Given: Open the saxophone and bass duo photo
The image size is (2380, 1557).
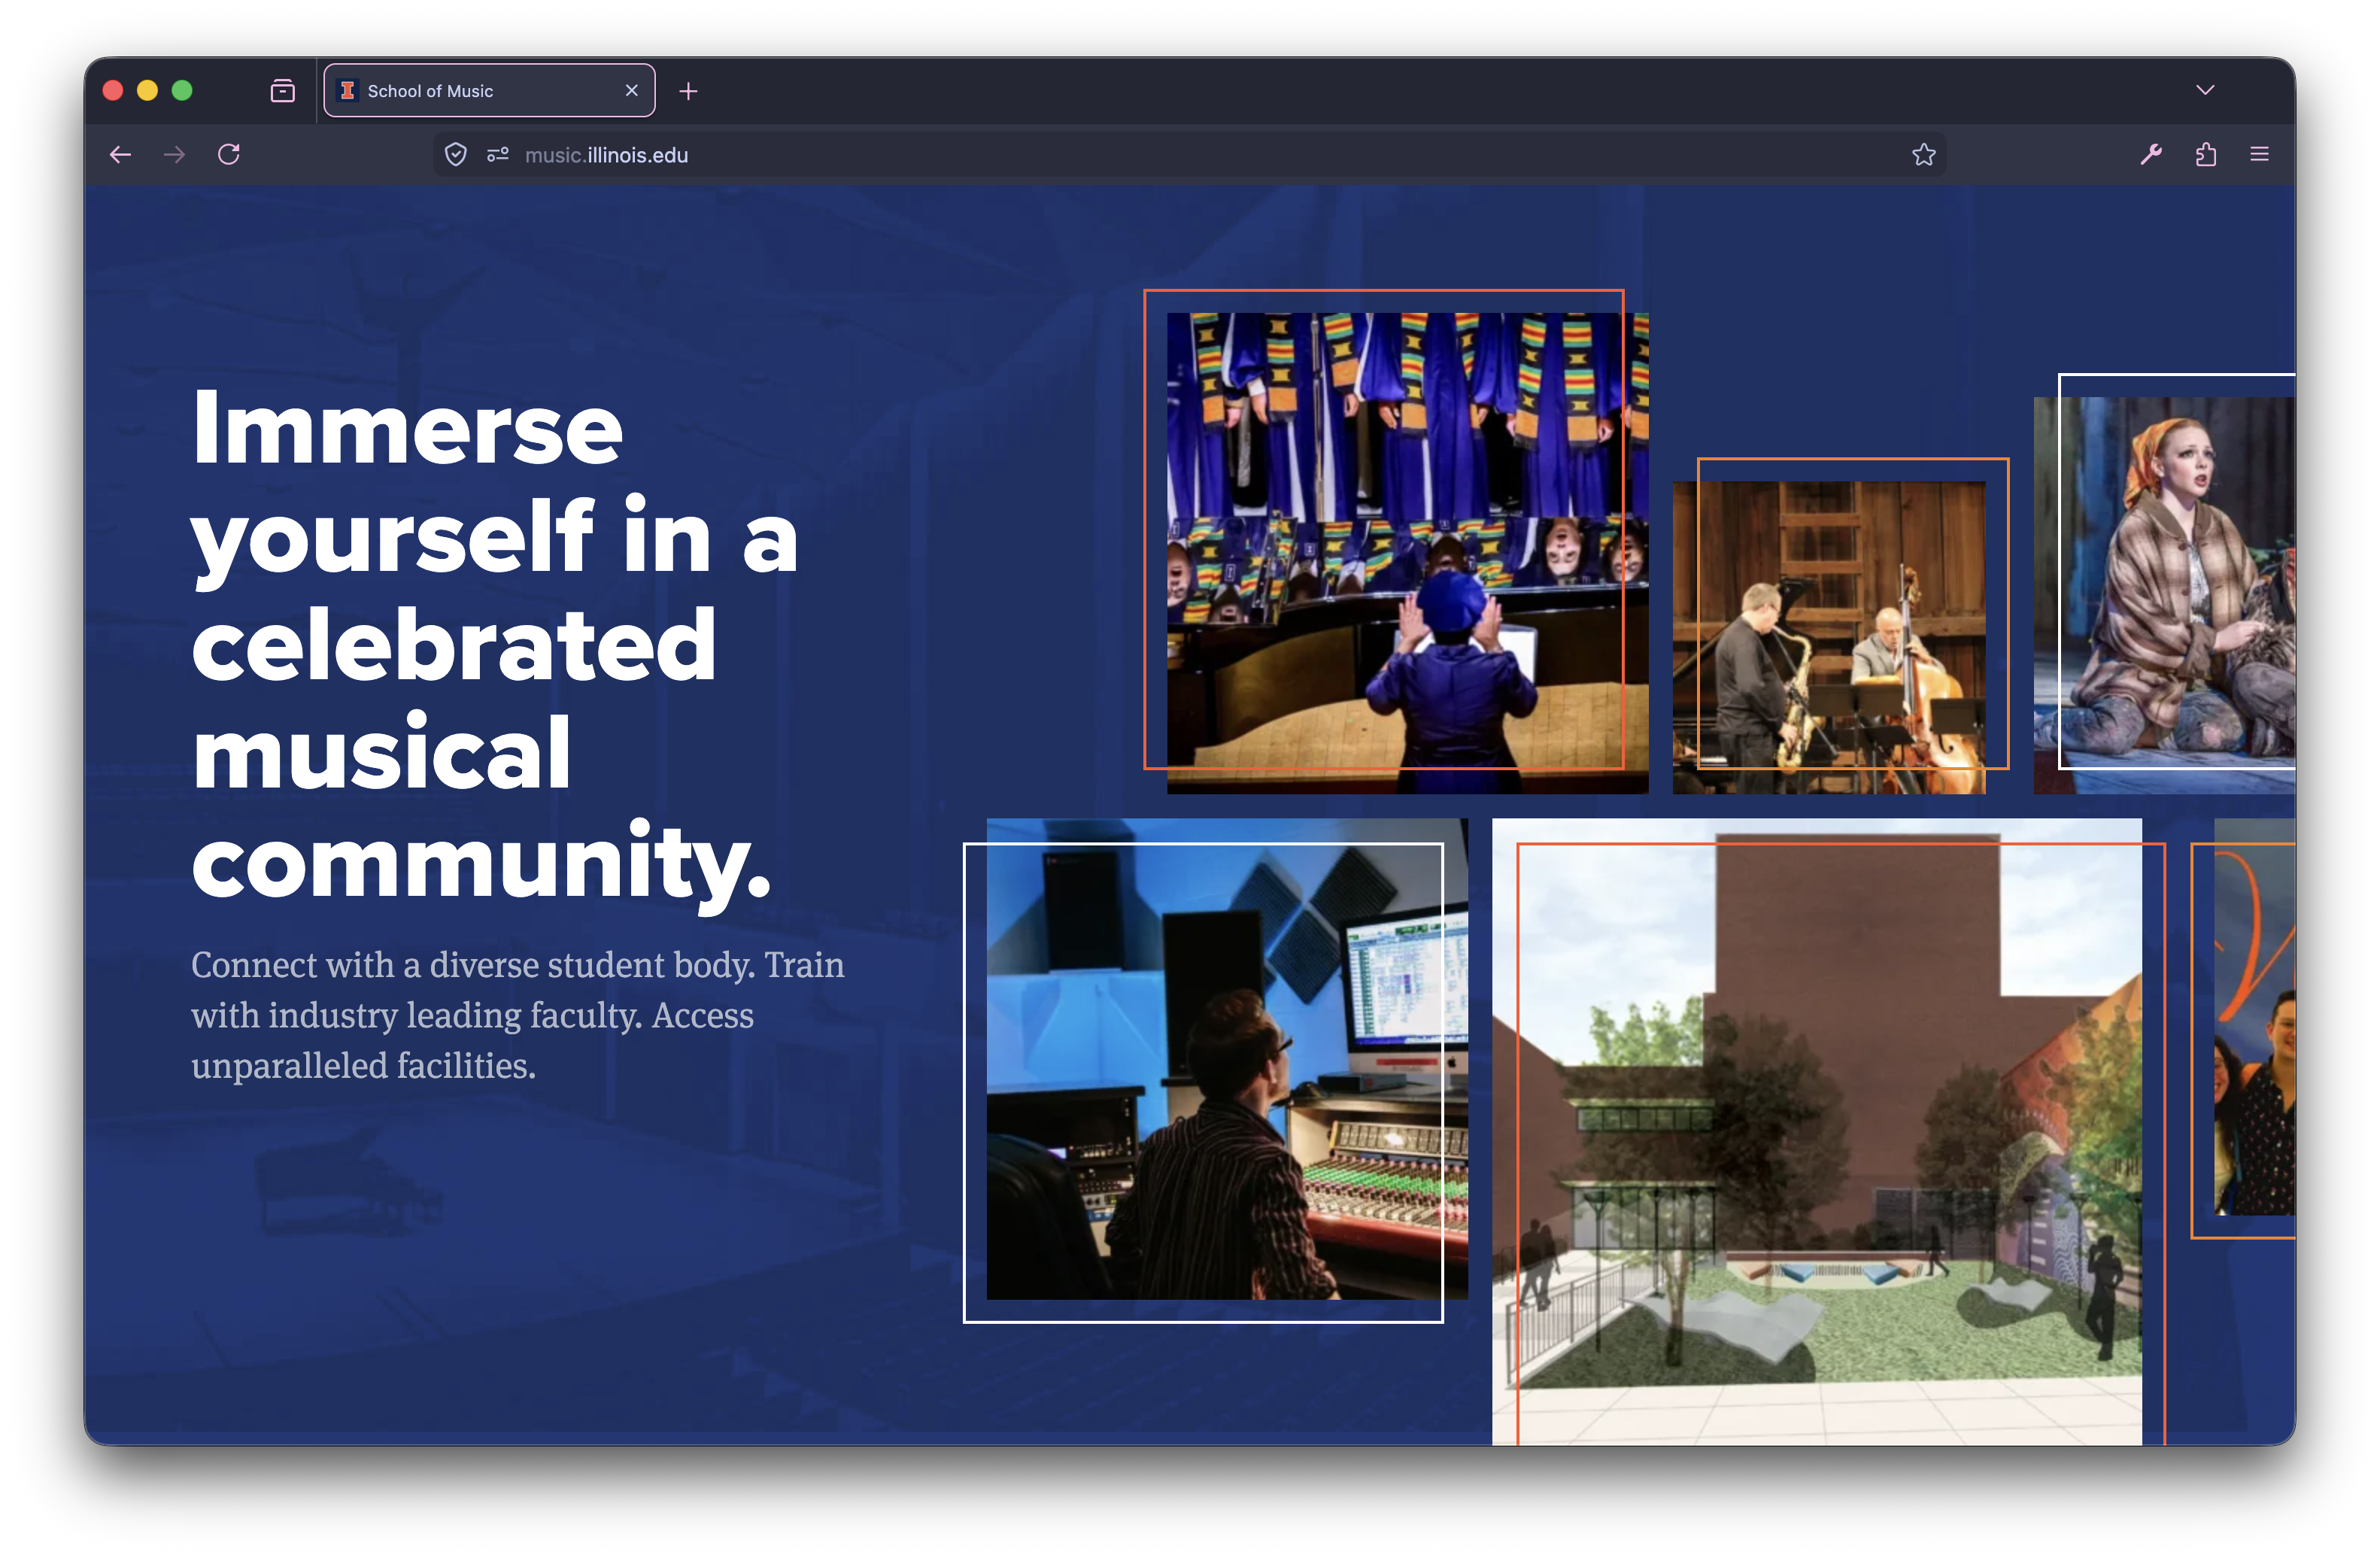Looking at the screenshot, I should 1829,637.
